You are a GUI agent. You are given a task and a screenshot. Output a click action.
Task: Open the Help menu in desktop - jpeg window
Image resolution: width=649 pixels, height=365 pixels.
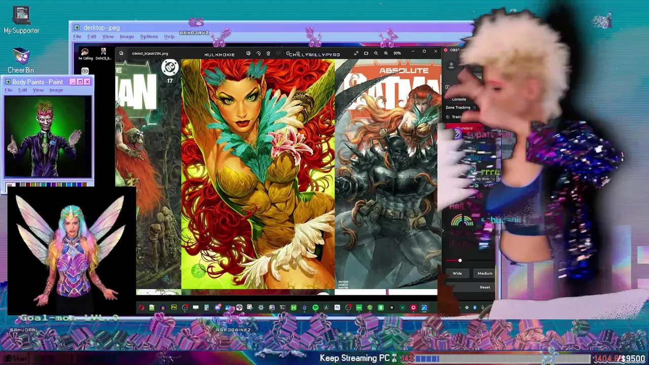169,36
